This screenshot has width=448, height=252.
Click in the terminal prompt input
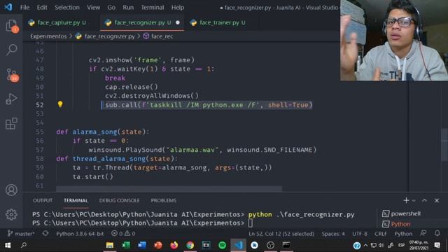251,223
